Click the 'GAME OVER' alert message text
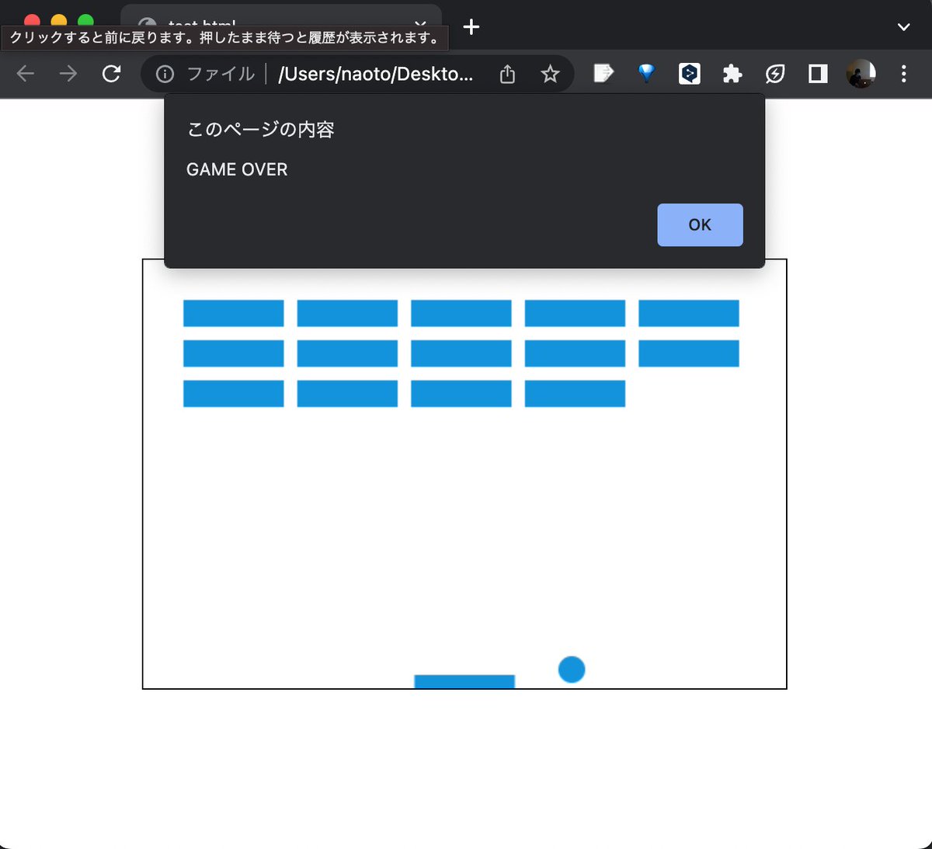Viewport: 932px width, 849px height. click(x=237, y=169)
